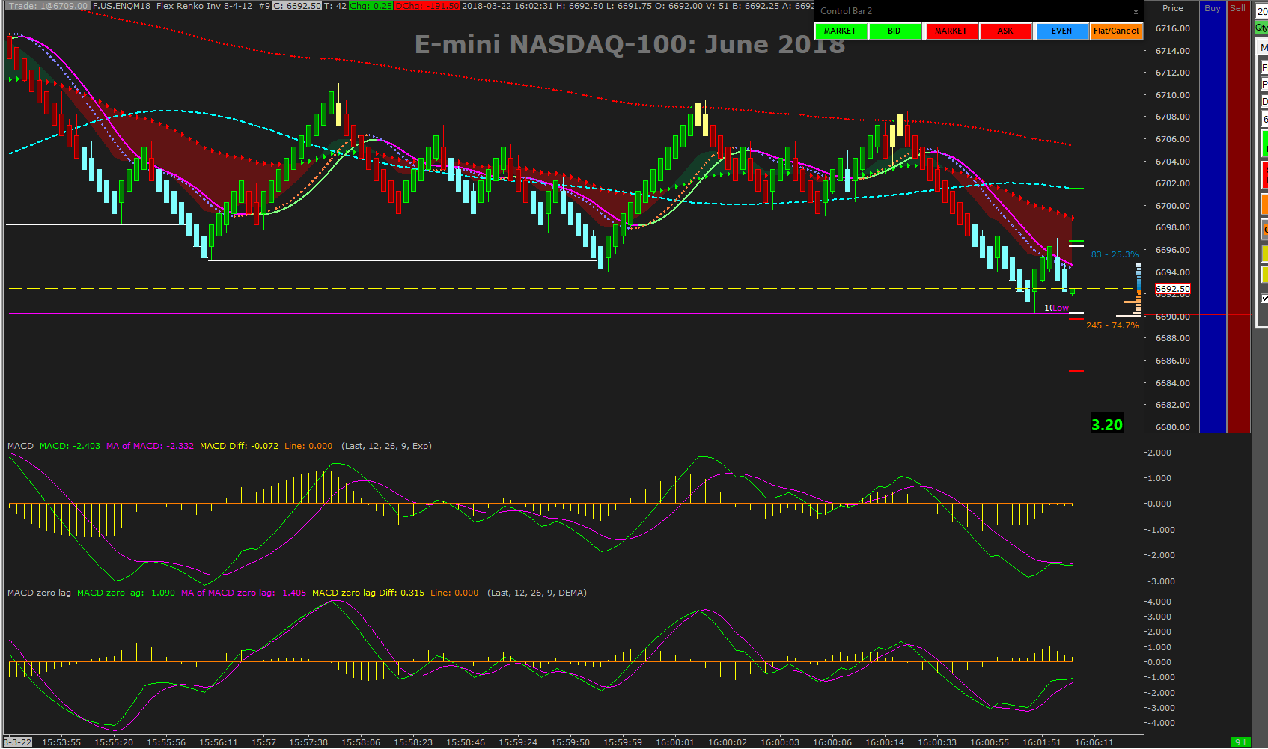Image resolution: width=1268 pixels, height=749 pixels.
Task: Click the green Chg: 0.25 value
Action: [x=371, y=6]
